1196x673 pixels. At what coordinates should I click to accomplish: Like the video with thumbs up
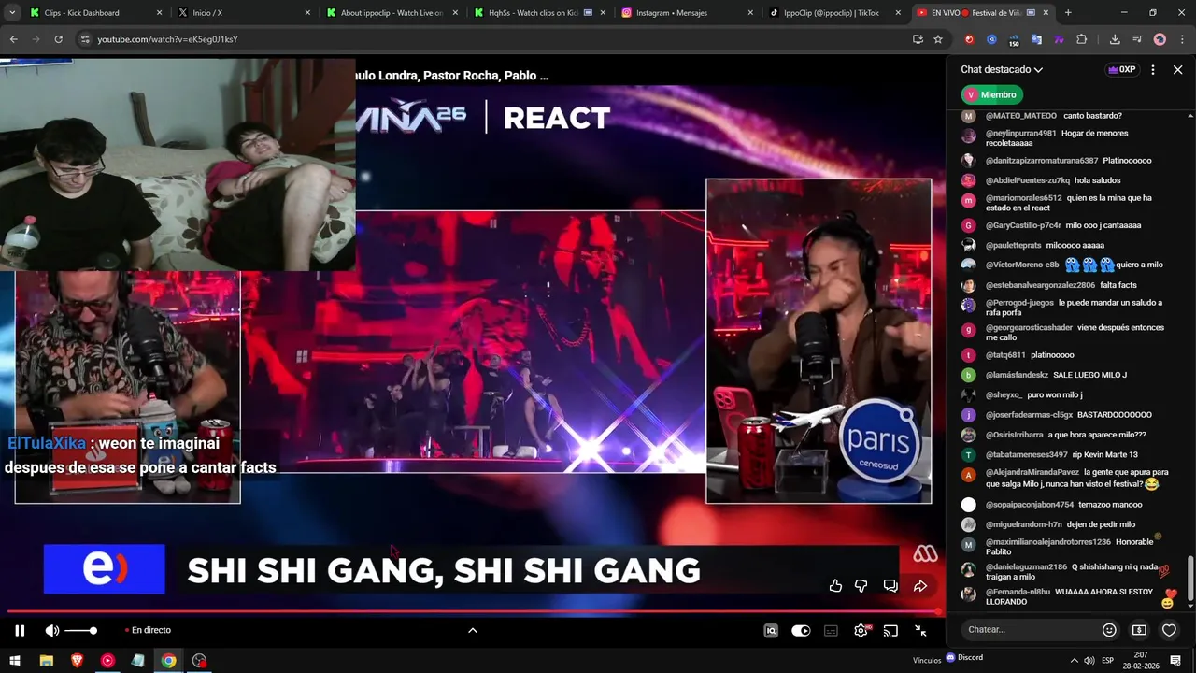835,586
